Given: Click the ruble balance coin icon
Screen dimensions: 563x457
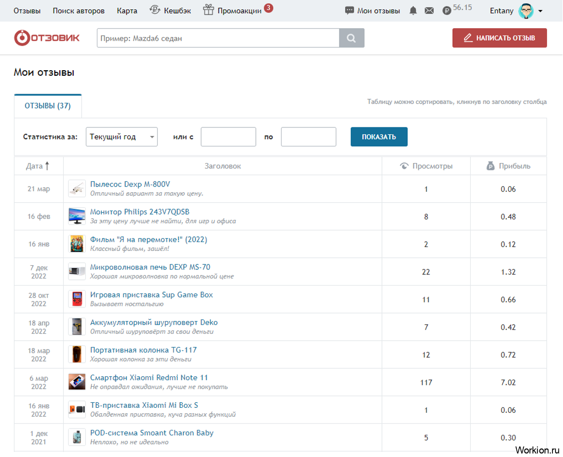Looking at the screenshot, I should [x=446, y=11].
